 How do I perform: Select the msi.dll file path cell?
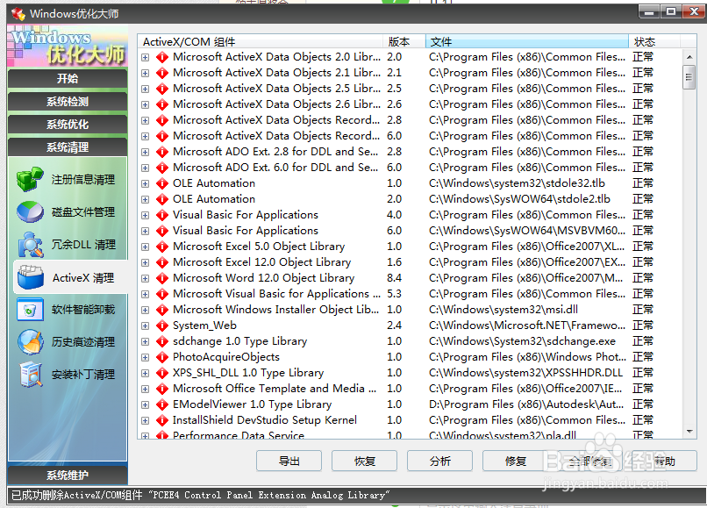click(503, 310)
